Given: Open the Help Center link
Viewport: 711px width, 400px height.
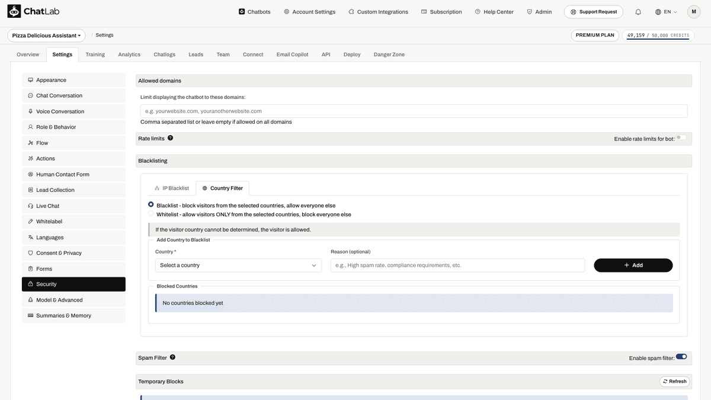Looking at the screenshot, I should (494, 12).
